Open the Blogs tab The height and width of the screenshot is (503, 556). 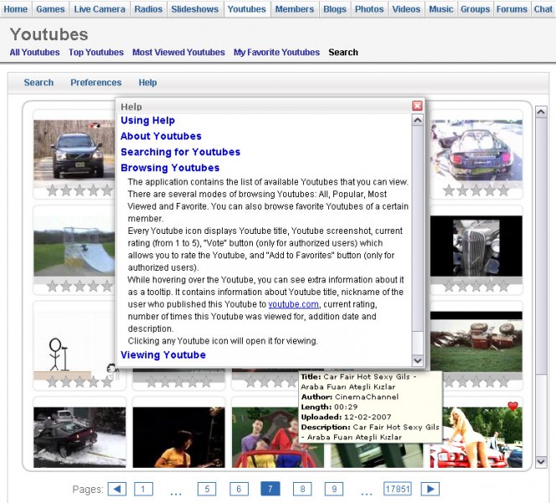[x=335, y=9]
